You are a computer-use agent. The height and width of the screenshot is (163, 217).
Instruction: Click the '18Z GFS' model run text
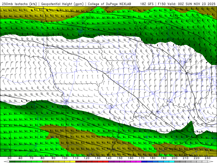pyautogui.click(x=147, y=4)
